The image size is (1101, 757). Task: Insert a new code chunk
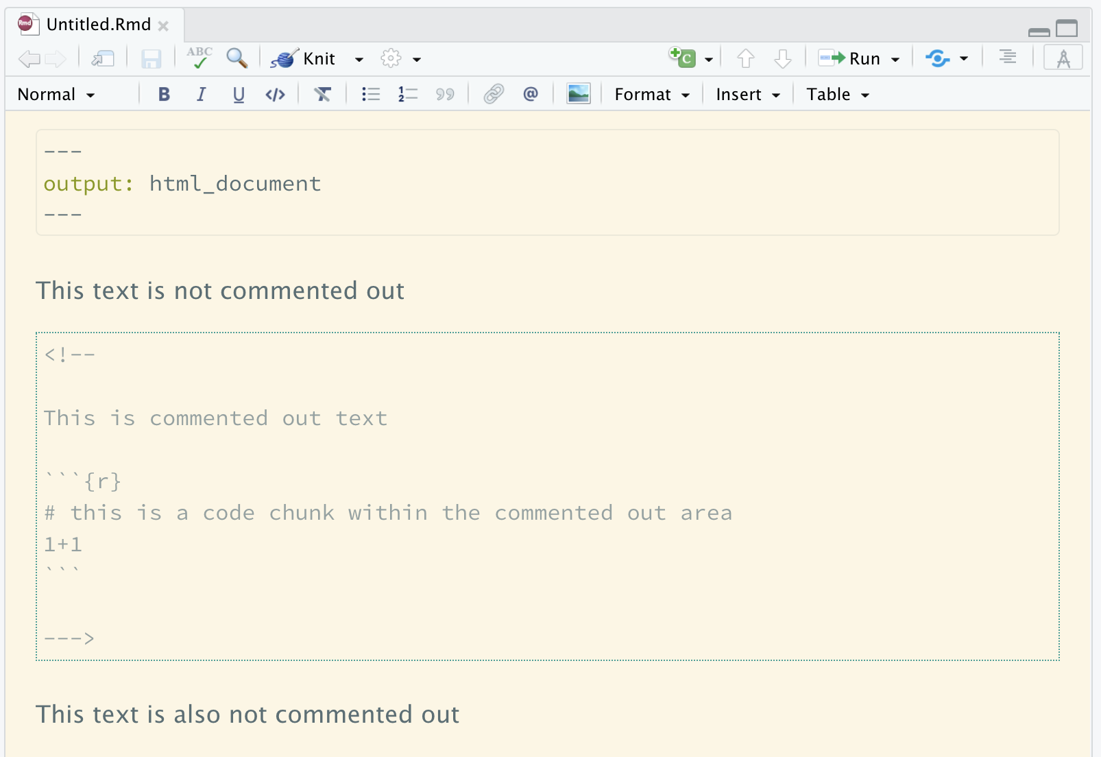tap(683, 58)
